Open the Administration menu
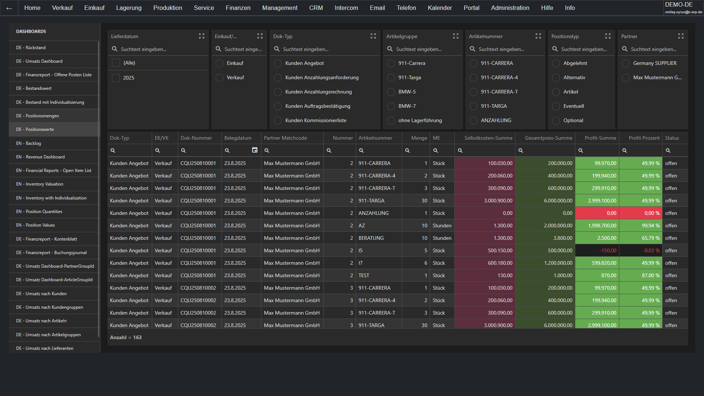This screenshot has width=704, height=396. [510, 8]
